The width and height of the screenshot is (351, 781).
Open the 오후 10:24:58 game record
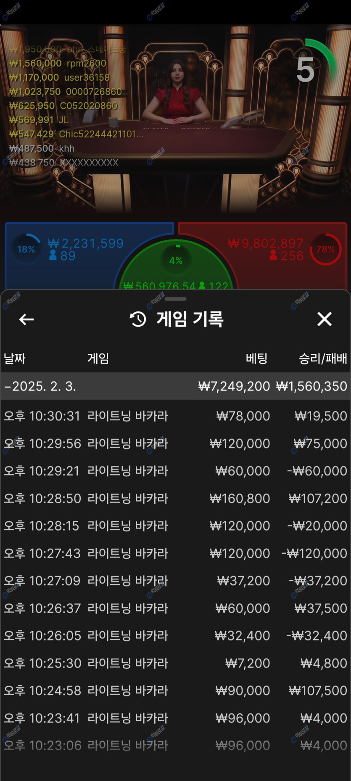175,690
